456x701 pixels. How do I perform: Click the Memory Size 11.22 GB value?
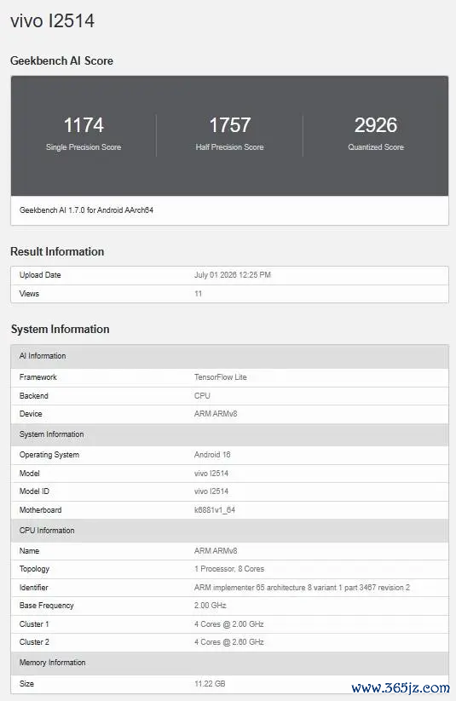click(x=210, y=684)
